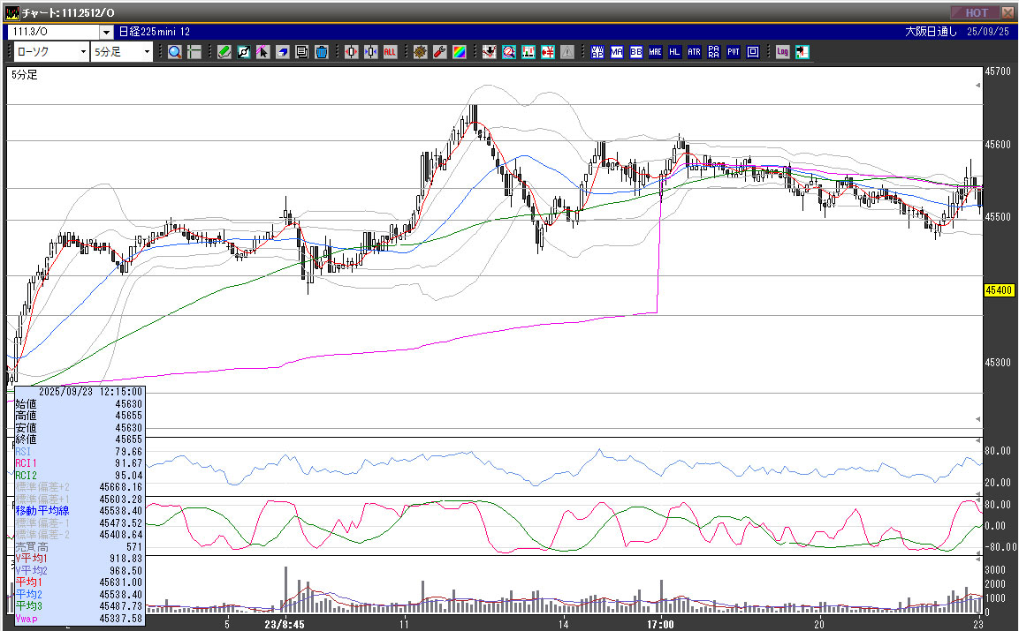Click the 111.3/O symbol input field

(x=53, y=32)
